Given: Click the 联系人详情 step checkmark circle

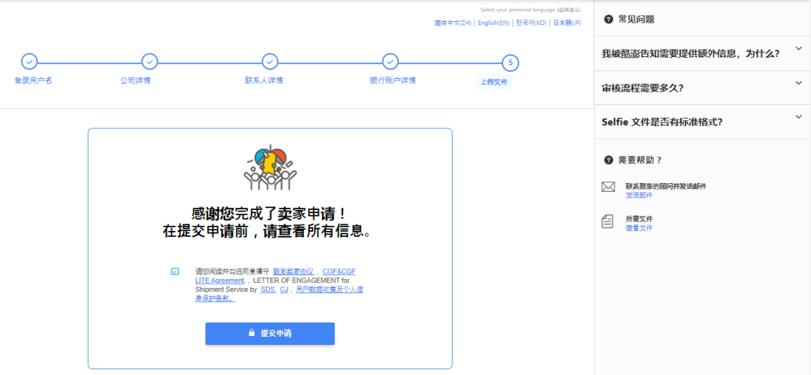Looking at the screenshot, I should (x=270, y=61).
